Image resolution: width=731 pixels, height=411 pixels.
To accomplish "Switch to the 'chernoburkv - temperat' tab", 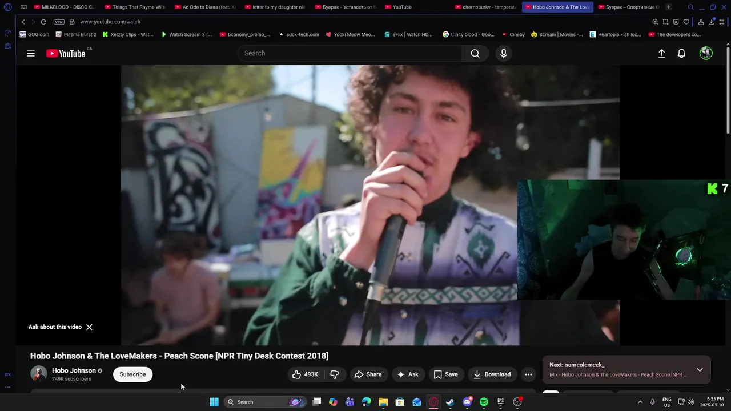I will [485, 7].
